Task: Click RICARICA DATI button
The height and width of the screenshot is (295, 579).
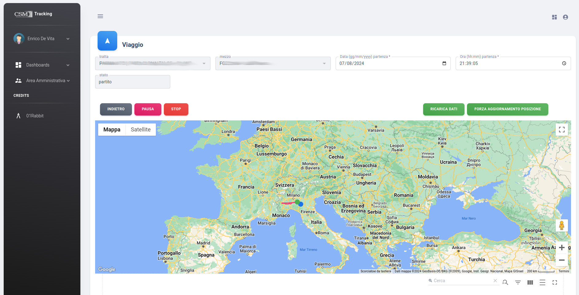Action: tap(444, 109)
